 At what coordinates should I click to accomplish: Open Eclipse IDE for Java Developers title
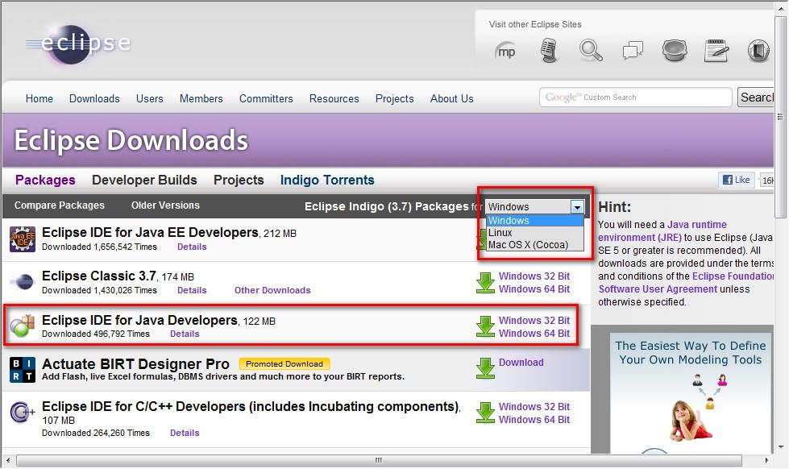[139, 321]
